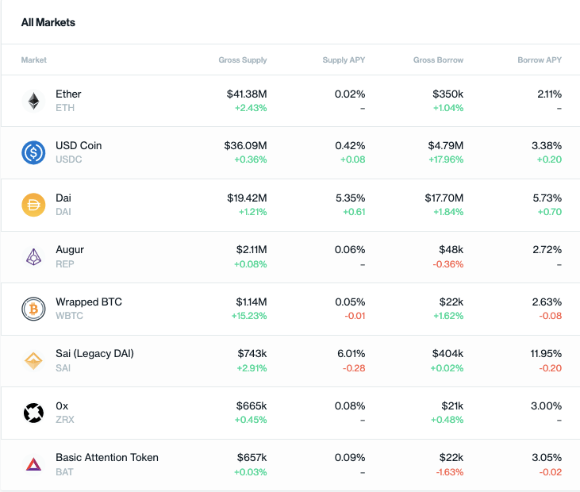Screen dimensions: 580x492
Task: Click Sai gross borrow $404k
Action: 447,354
